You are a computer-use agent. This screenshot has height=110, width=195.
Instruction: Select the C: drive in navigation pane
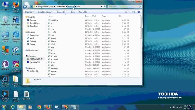pyautogui.click(x=36, y=59)
